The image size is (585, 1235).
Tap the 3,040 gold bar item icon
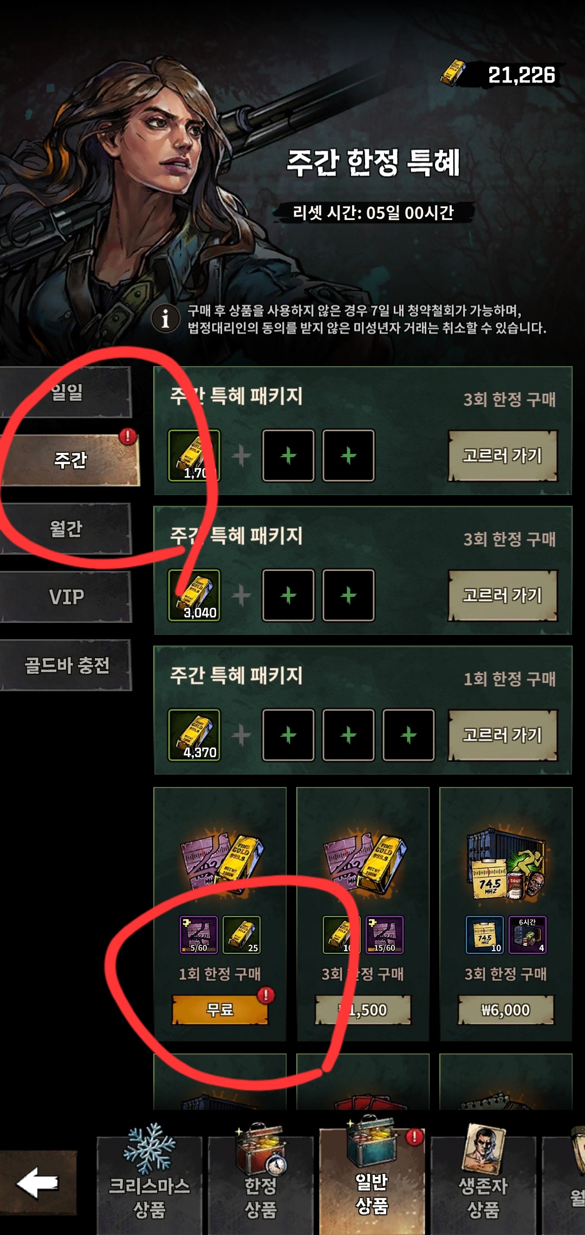click(x=194, y=595)
